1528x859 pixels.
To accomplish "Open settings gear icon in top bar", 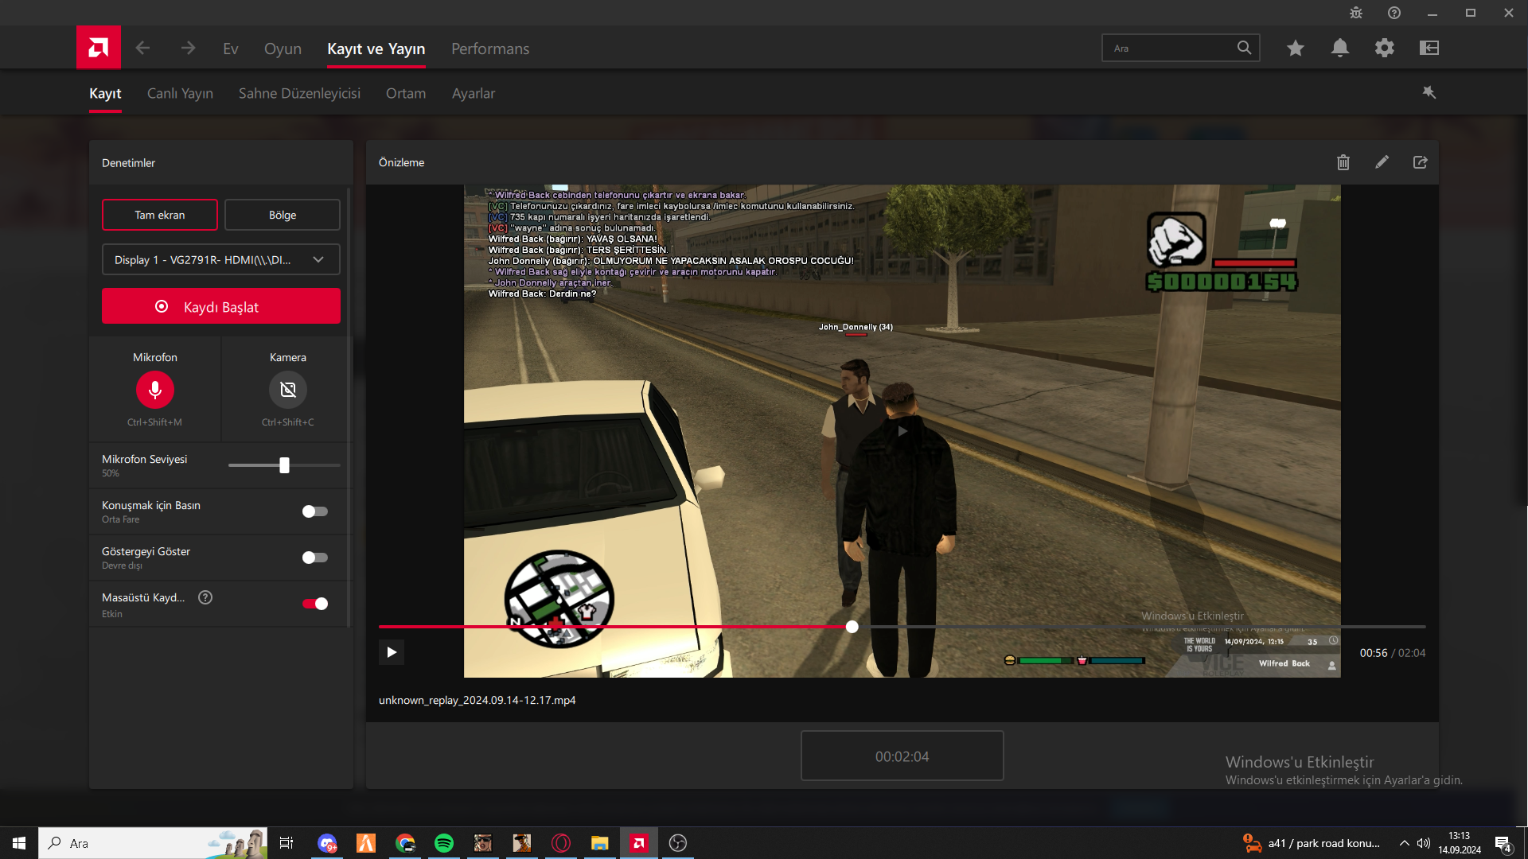I will [x=1385, y=49].
